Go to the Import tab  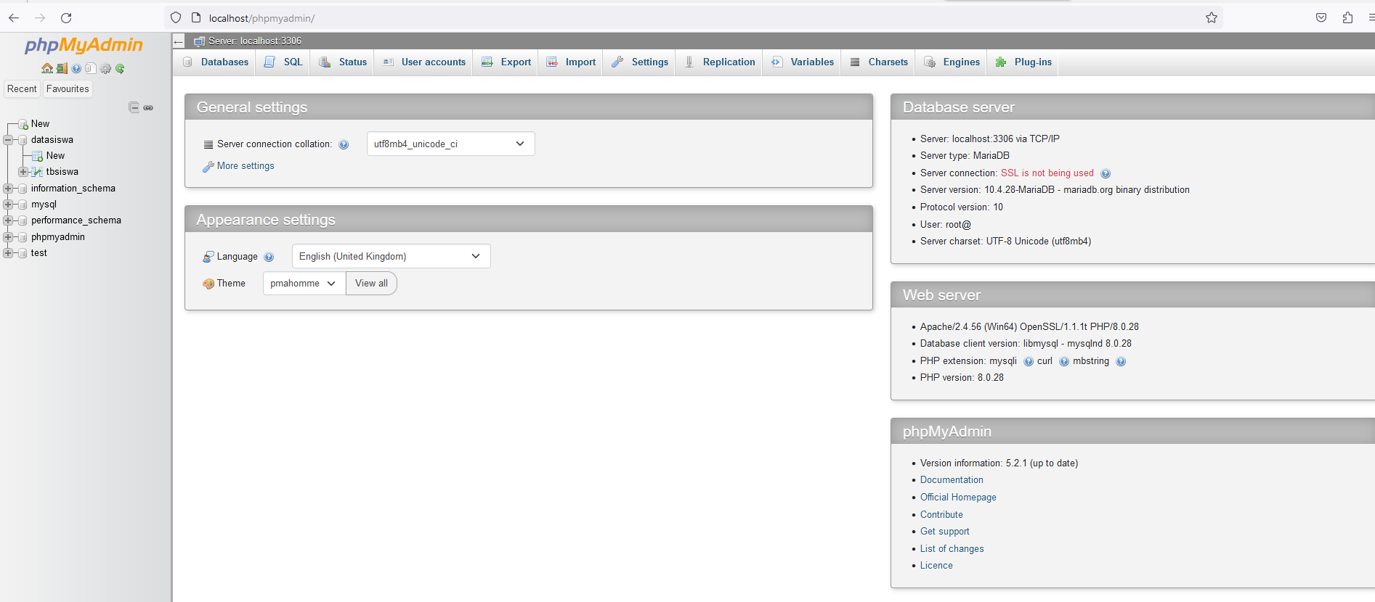click(x=571, y=62)
